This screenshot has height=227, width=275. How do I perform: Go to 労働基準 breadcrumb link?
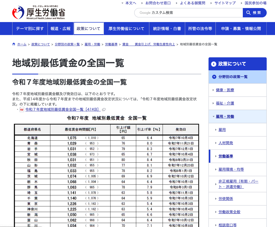click(111, 44)
